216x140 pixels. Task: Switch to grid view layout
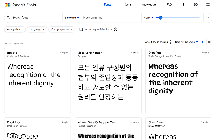[204, 42]
